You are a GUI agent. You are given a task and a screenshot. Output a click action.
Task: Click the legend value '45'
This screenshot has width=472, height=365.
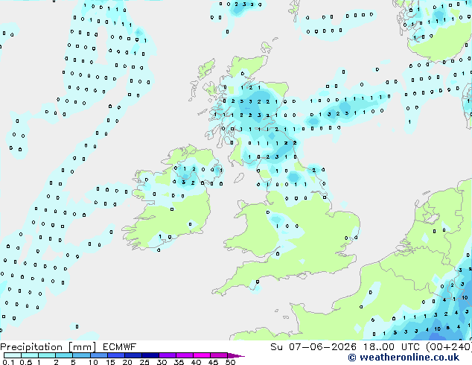coord(213,362)
